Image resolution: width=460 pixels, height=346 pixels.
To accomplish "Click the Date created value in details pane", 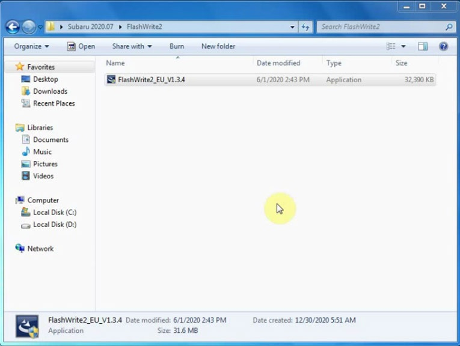I will [x=325, y=320].
